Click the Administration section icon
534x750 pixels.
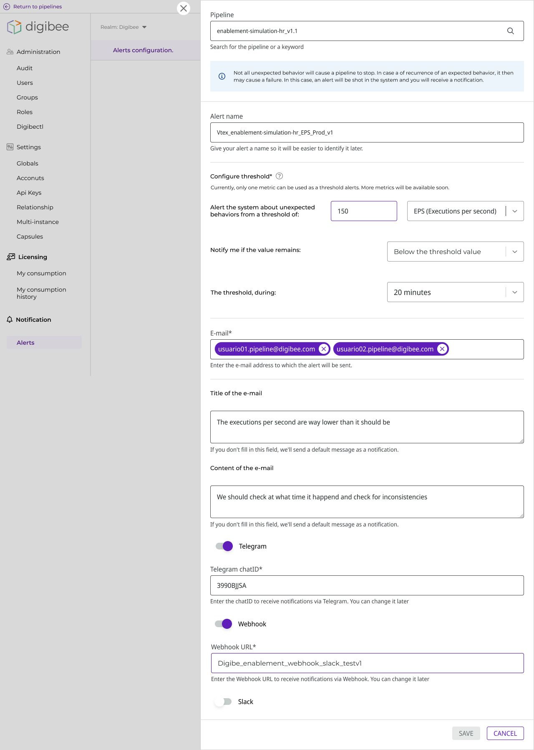click(10, 52)
